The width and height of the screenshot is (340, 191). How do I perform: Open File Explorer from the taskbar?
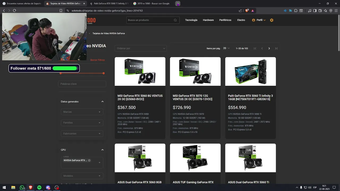coord(13,188)
